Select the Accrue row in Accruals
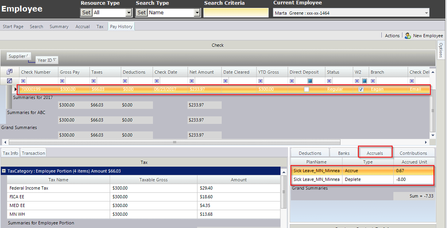The width and height of the screenshot is (447, 228). coord(363,171)
